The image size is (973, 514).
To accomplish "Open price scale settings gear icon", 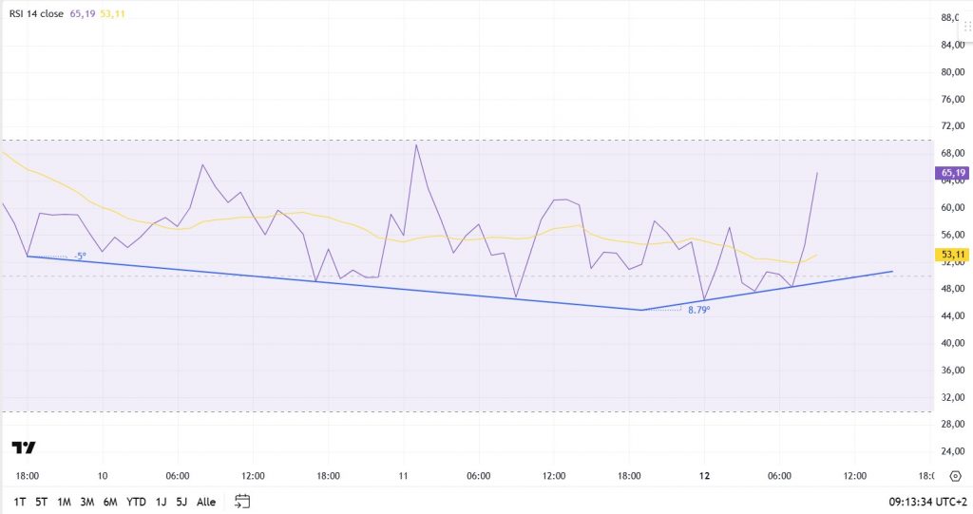I will pos(955,476).
